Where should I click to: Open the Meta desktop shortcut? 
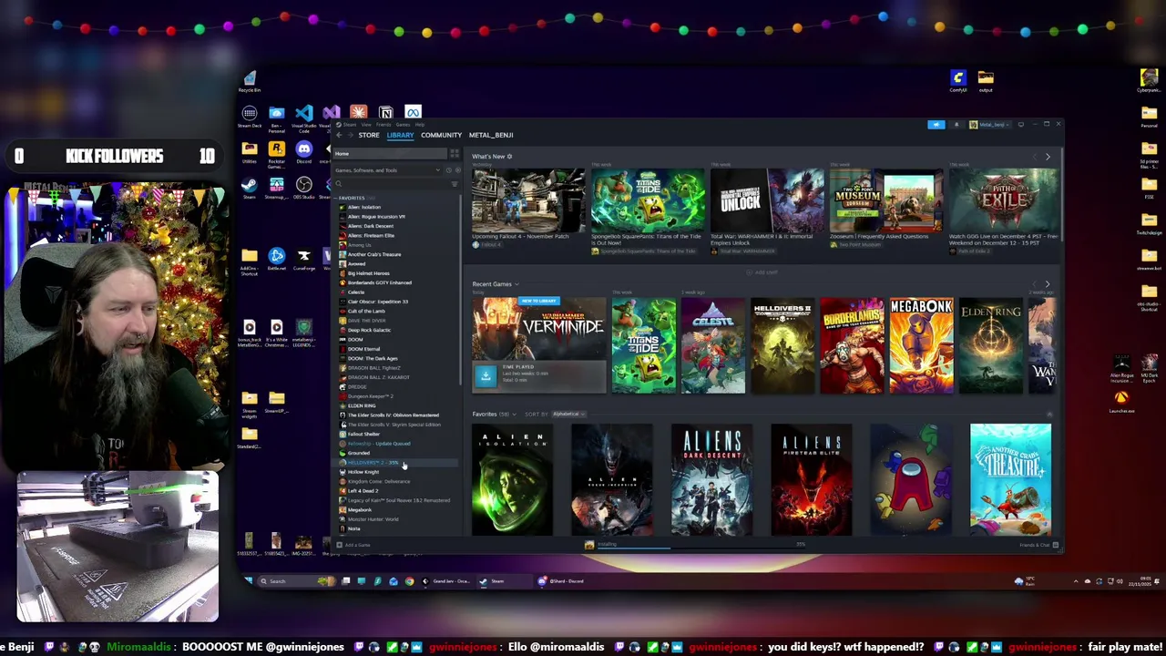click(413, 112)
